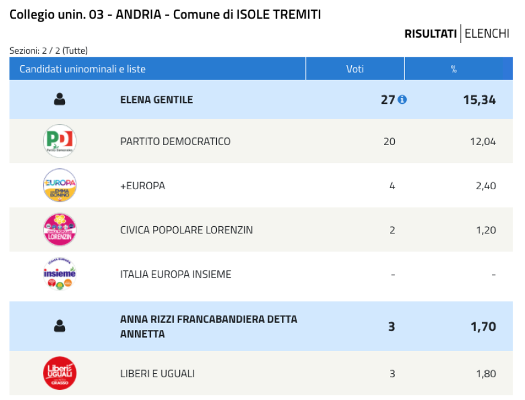Image resolution: width=525 pixels, height=400 pixels.
Task: Click the Italia Europa Insieme logo
Action: point(60,274)
